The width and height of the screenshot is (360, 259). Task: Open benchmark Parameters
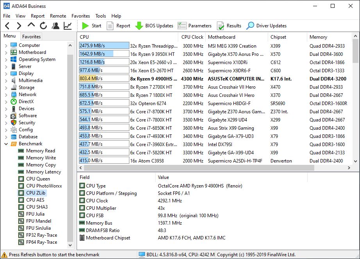click(195, 26)
